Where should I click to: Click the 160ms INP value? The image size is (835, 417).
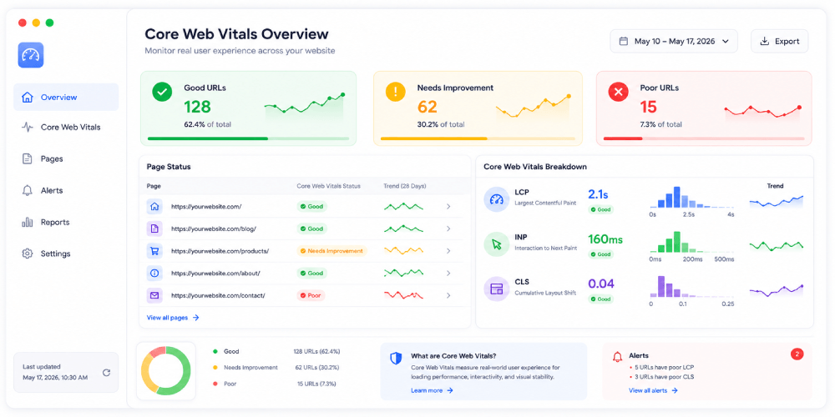pyautogui.click(x=605, y=239)
